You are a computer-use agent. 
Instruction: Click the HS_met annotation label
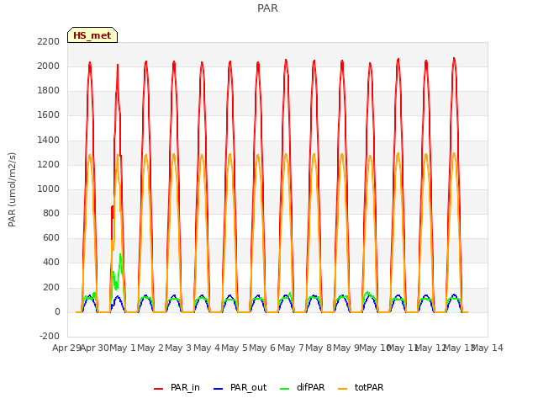pos(92,35)
